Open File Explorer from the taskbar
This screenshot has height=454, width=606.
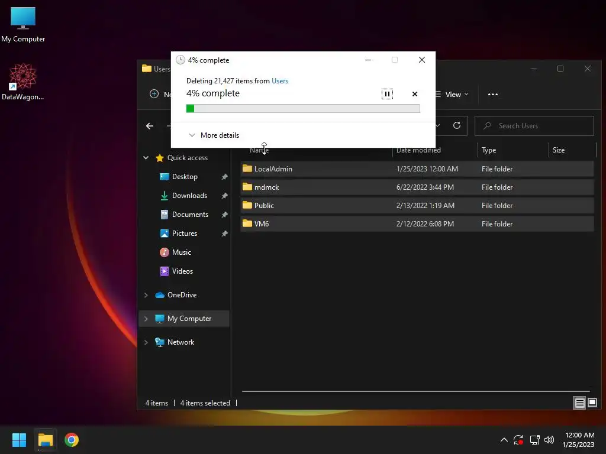(45, 440)
